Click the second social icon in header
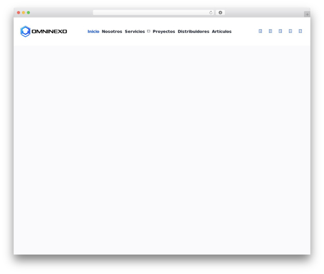The height and width of the screenshot is (274, 324). point(270,31)
